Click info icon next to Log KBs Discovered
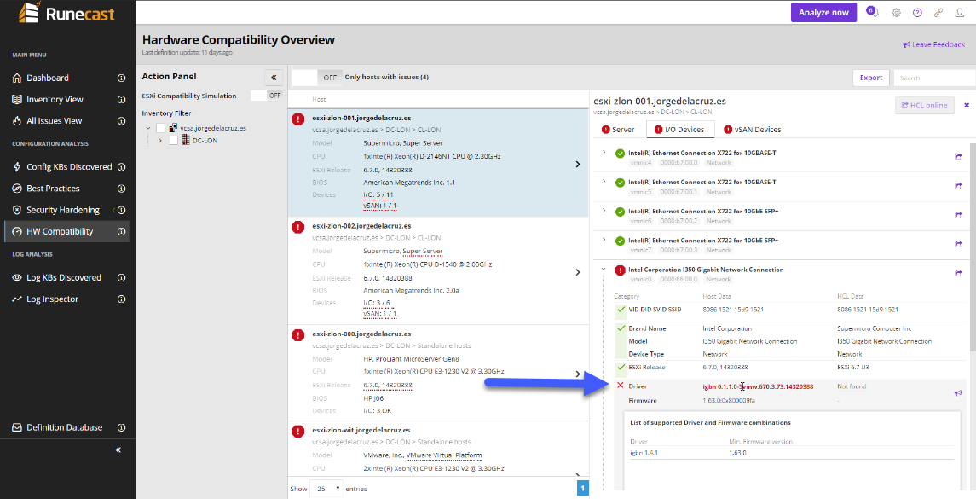The width and height of the screenshot is (976, 499). [x=121, y=277]
